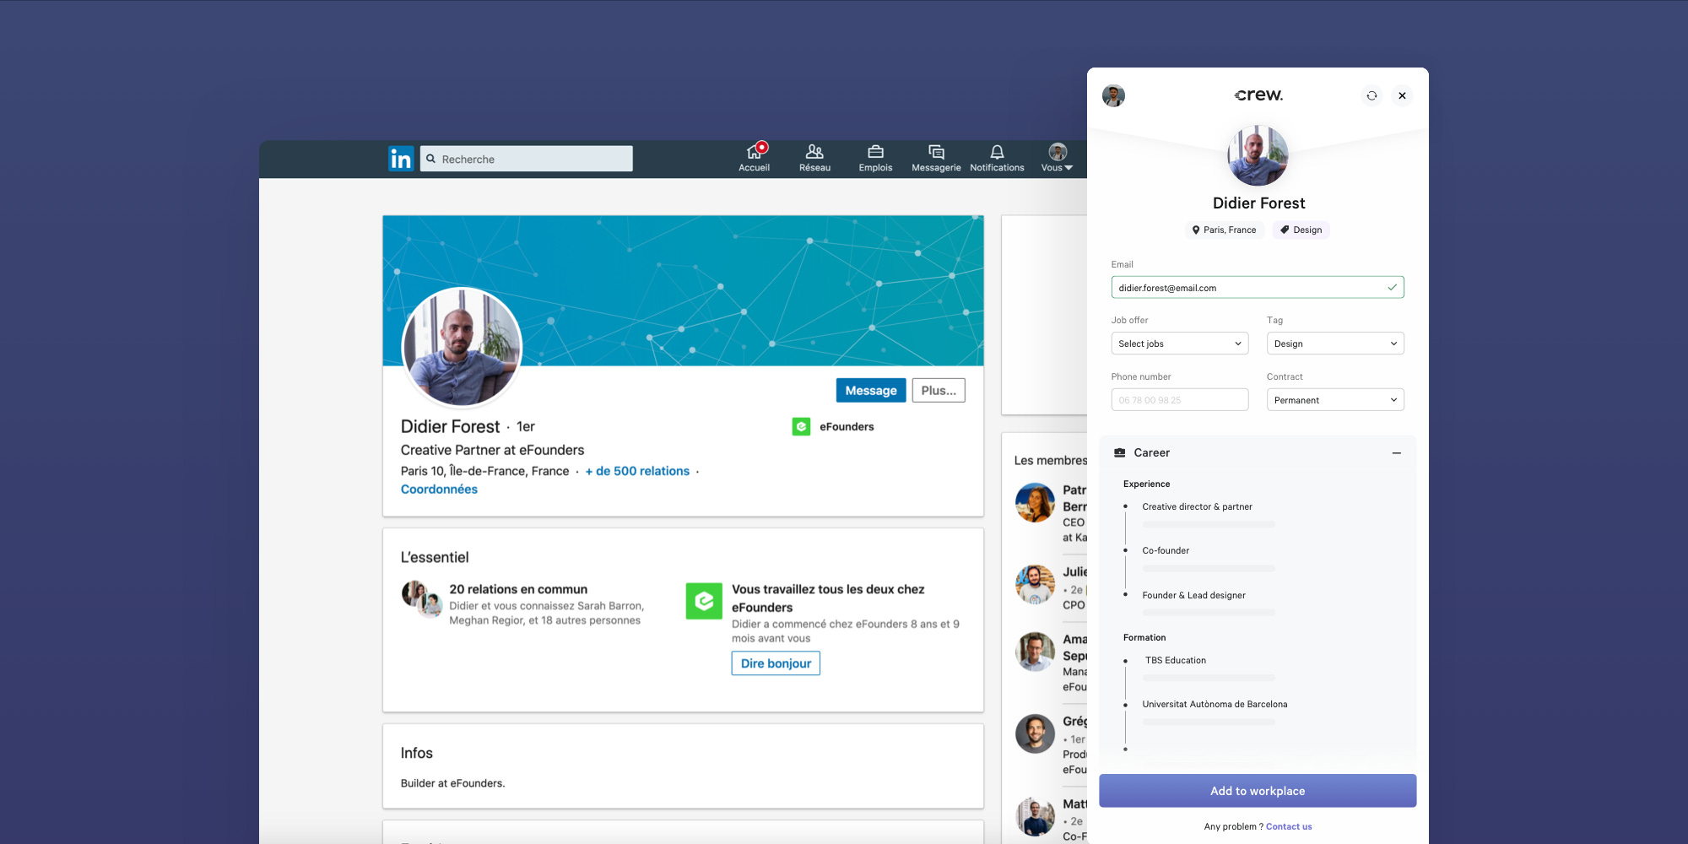Open Notifications in LinkedIn navigation
Screen dimensions: 1688x844
click(997, 158)
